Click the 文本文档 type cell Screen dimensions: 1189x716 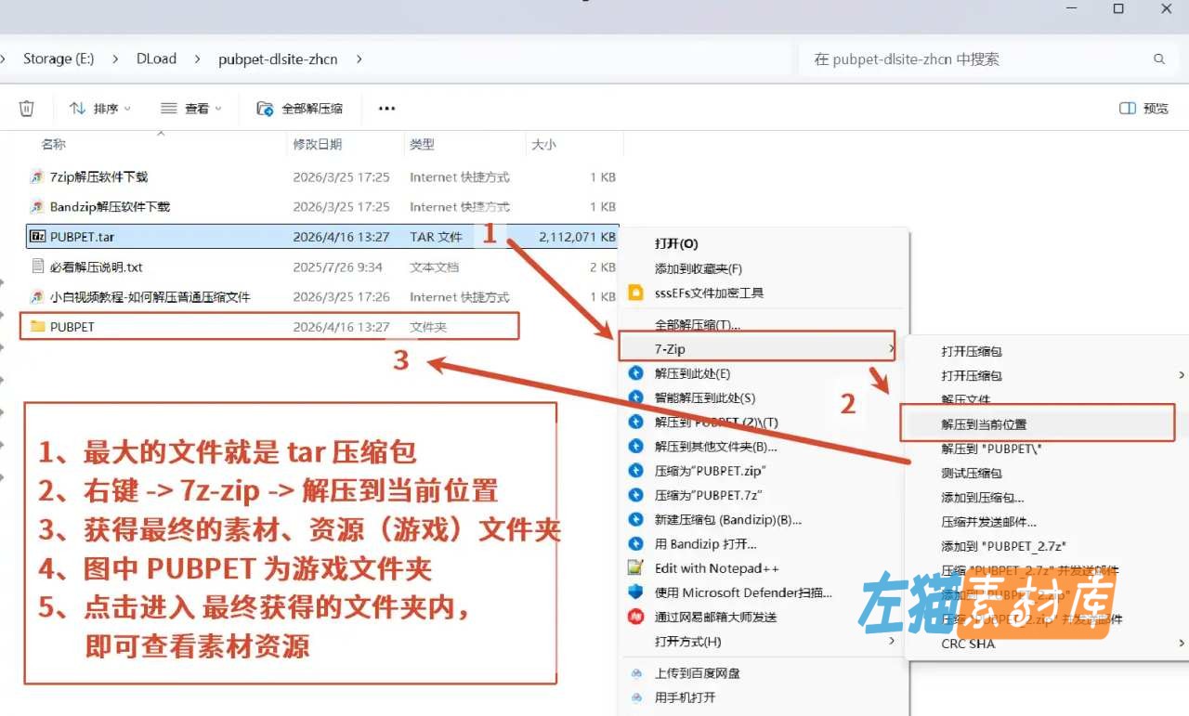point(434,267)
